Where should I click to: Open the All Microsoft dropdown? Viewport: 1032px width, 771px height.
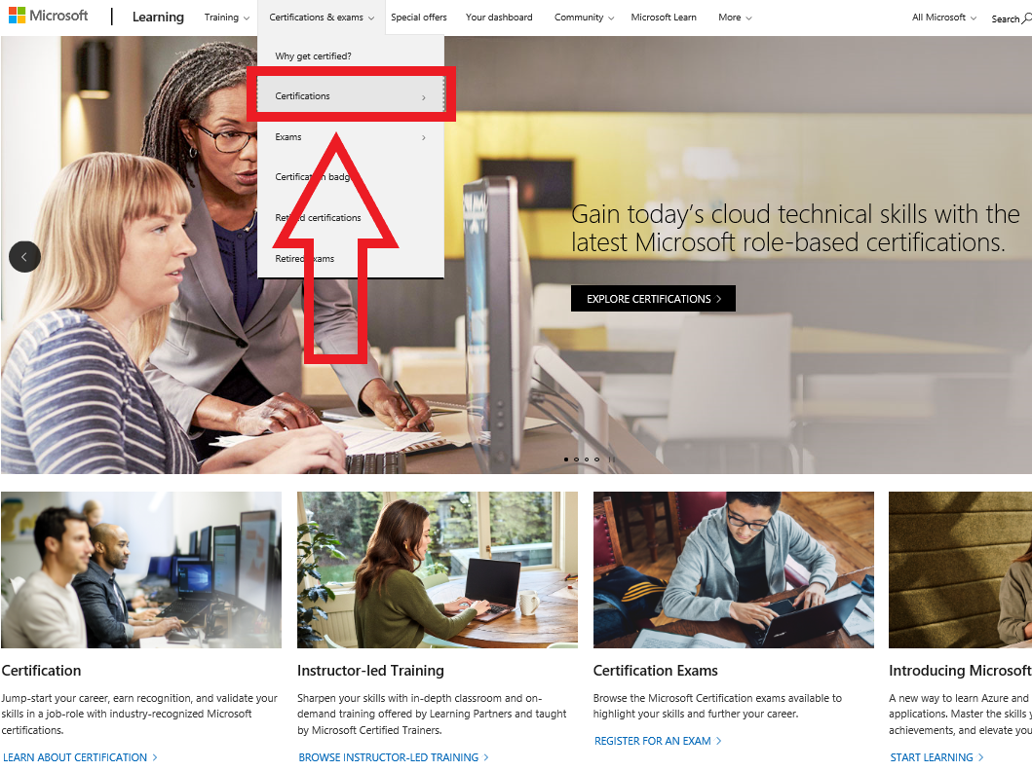(x=943, y=18)
